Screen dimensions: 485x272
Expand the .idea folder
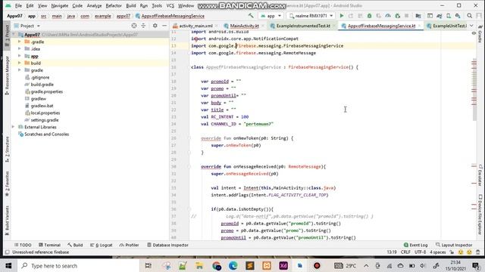coord(20,48)
